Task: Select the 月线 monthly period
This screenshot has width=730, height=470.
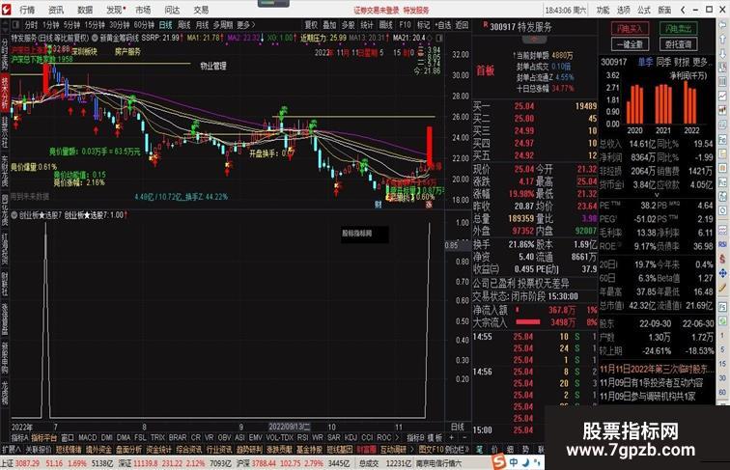Action: pos(202,25)
